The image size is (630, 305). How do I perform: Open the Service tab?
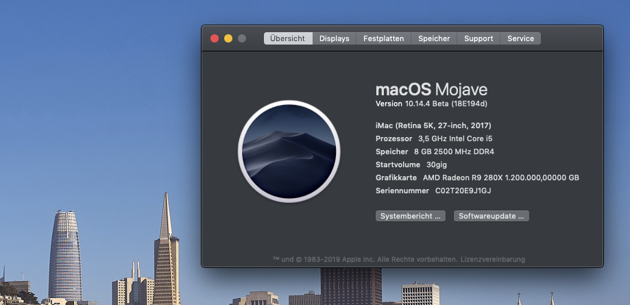tap(520, 38)
